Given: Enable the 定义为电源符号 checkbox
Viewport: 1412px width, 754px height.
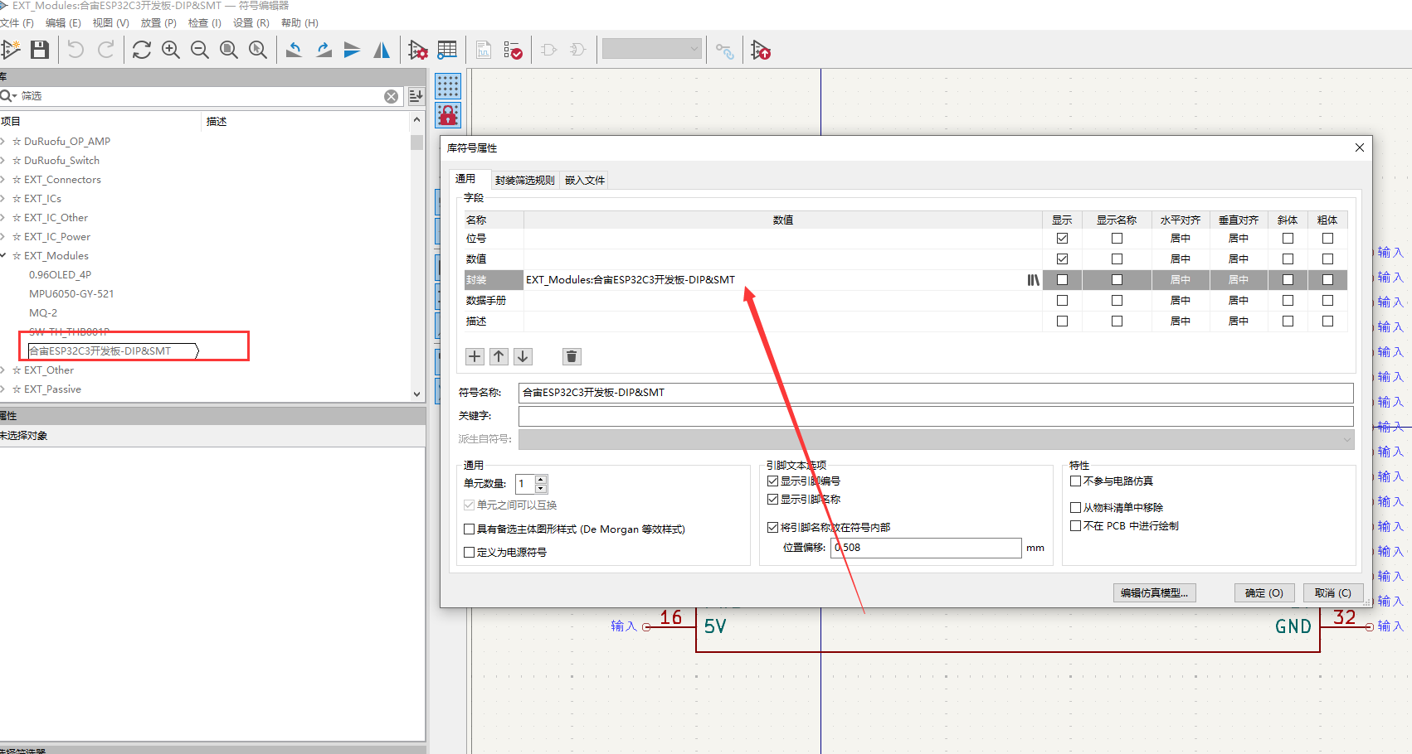Looking at the screenshot, I should click(470, 553).
